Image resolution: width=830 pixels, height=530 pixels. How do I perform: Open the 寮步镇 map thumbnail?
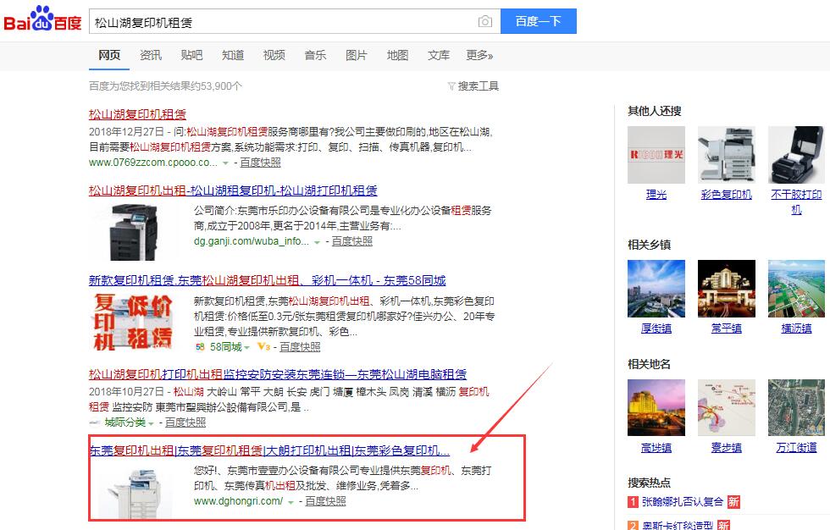click(x=726, y=407)
